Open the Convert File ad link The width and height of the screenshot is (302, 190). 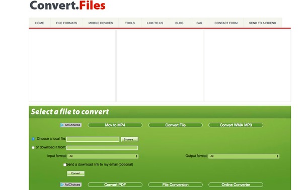(x=175, y=125)
